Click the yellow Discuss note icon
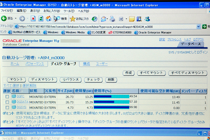This screenshot has width=210, height=140. pyautogui.click(x=132, y=19)
